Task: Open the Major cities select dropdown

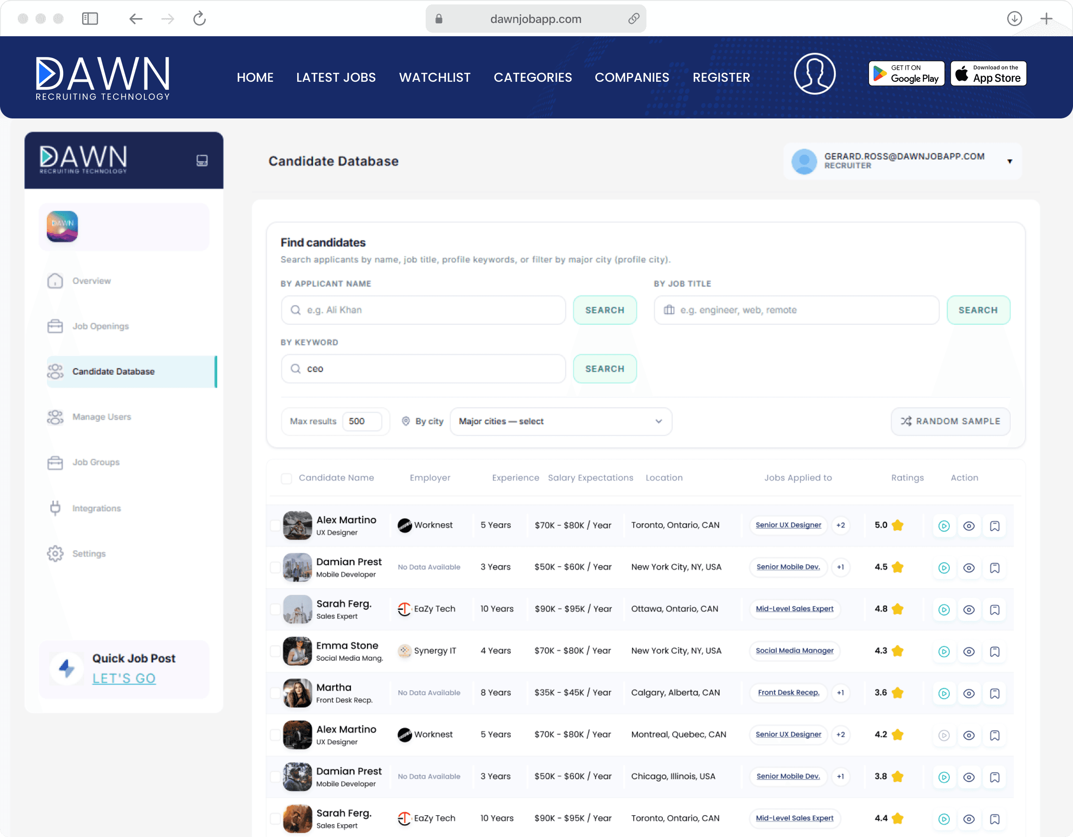Action: (x=561, y=422)
